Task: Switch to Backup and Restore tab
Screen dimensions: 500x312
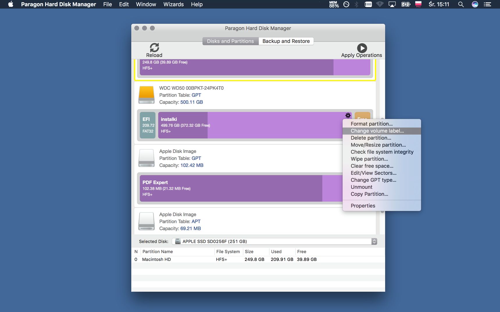Action: pos(286,41)
